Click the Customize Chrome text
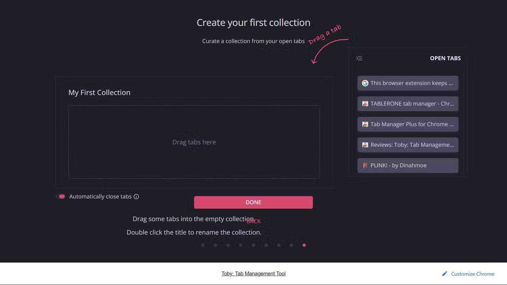The image size is (507, 285). coord(473,274)
